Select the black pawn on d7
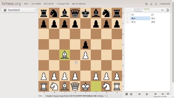The width and height of the screenshot is (174, 98). (75, 23)
